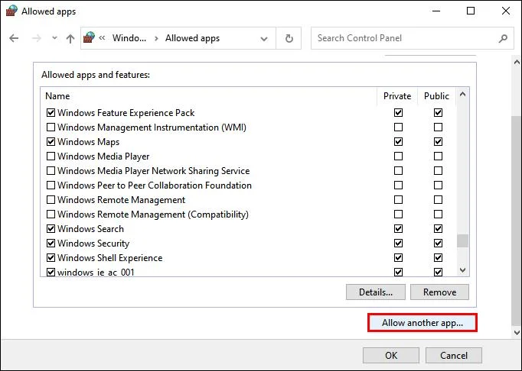This screenshot has width=522, height=371.
Task: Confirm changes with OK button
Action: click(x=391, y=356)
